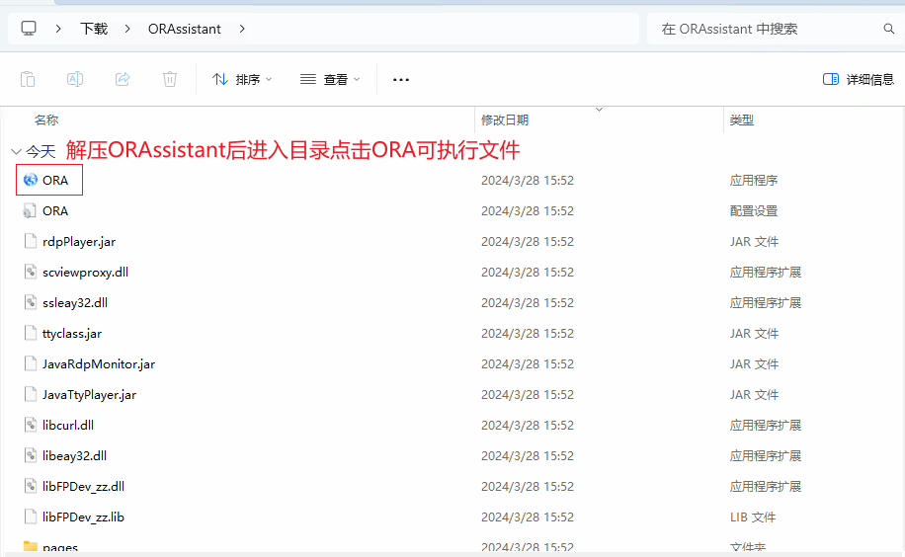Open the 排序 (Sort) dropdown
Image resolution: width=905 pixels, height=557 pixels.
coord(242,79)
